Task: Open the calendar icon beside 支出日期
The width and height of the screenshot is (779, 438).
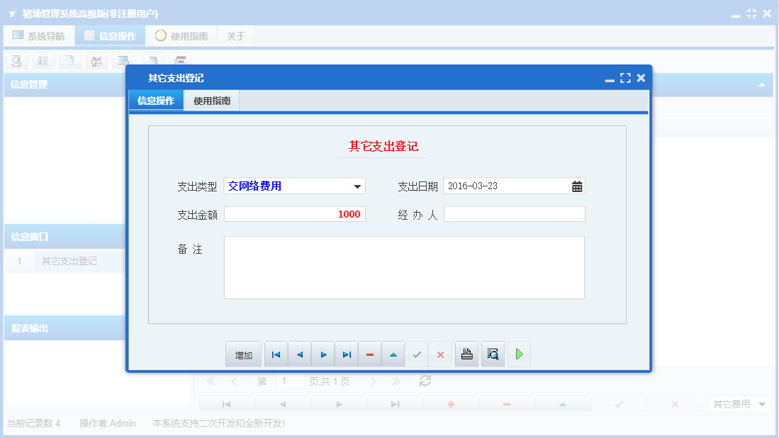Action: pos(576,186)
